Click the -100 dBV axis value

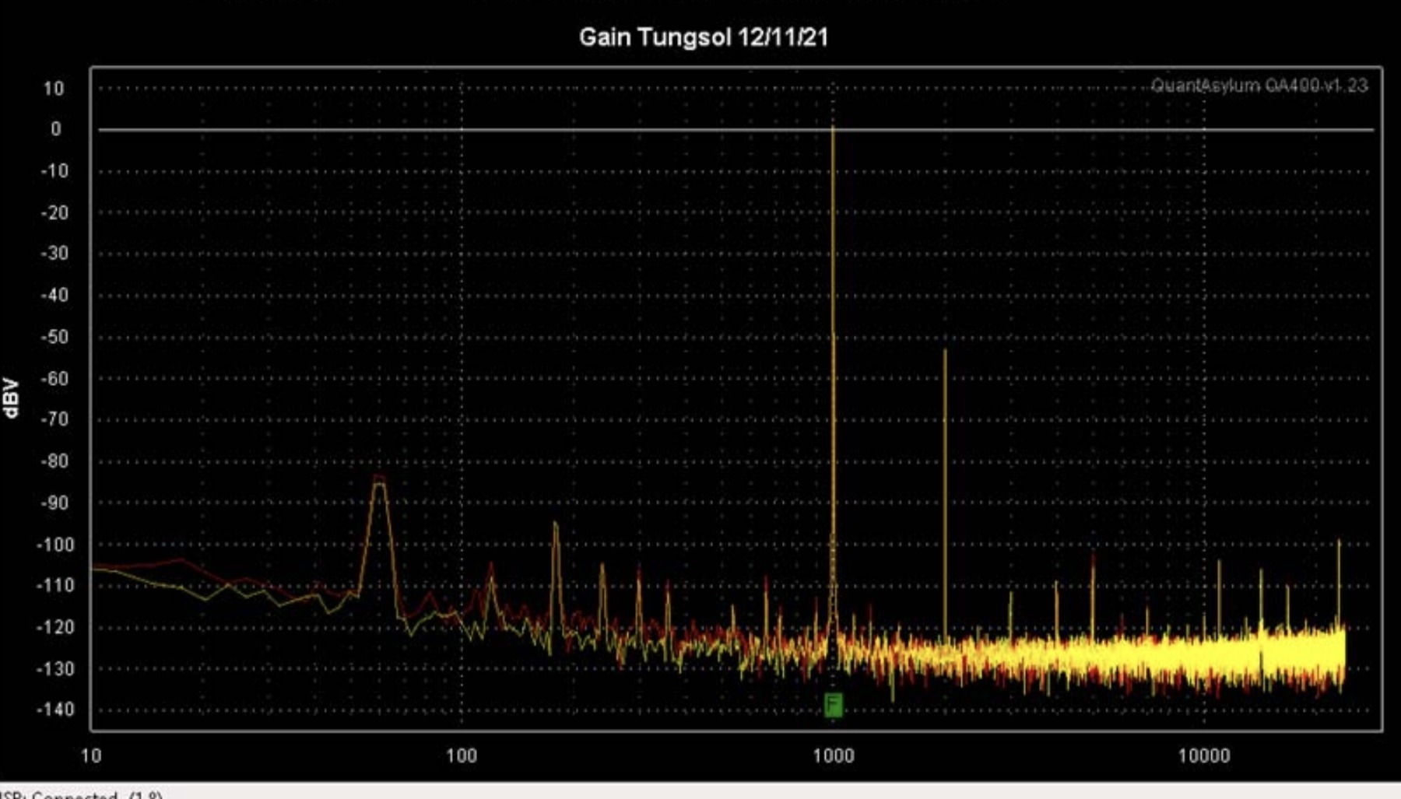pyautogui.click(x=54, y=545)
